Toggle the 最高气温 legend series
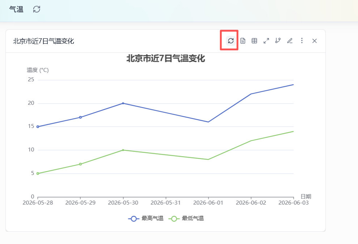The height and width of the screenshot is (244, 358). pyautogui.click(x=146, y=218)
